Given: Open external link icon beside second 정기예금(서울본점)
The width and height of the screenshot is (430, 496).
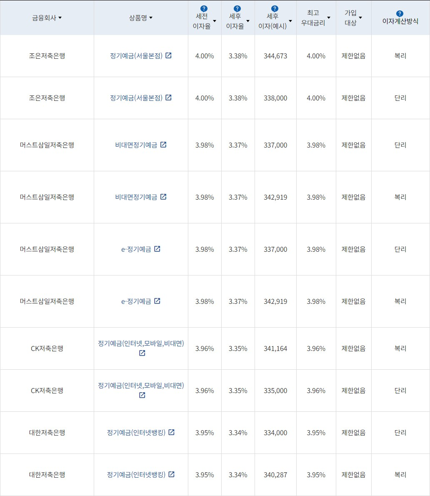Looking at the screenshot, I should pos(168,98).
